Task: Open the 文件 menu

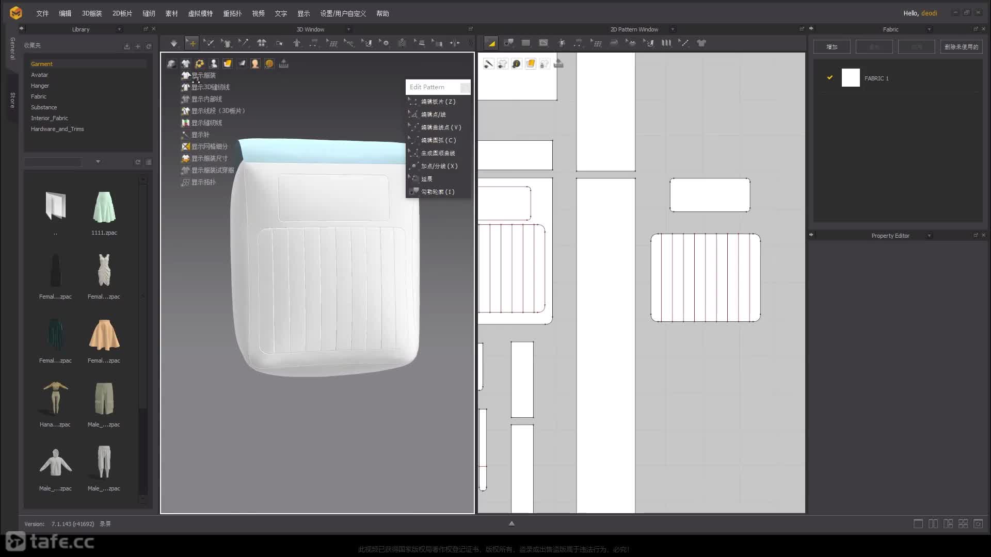Action: tap(42, 13)
